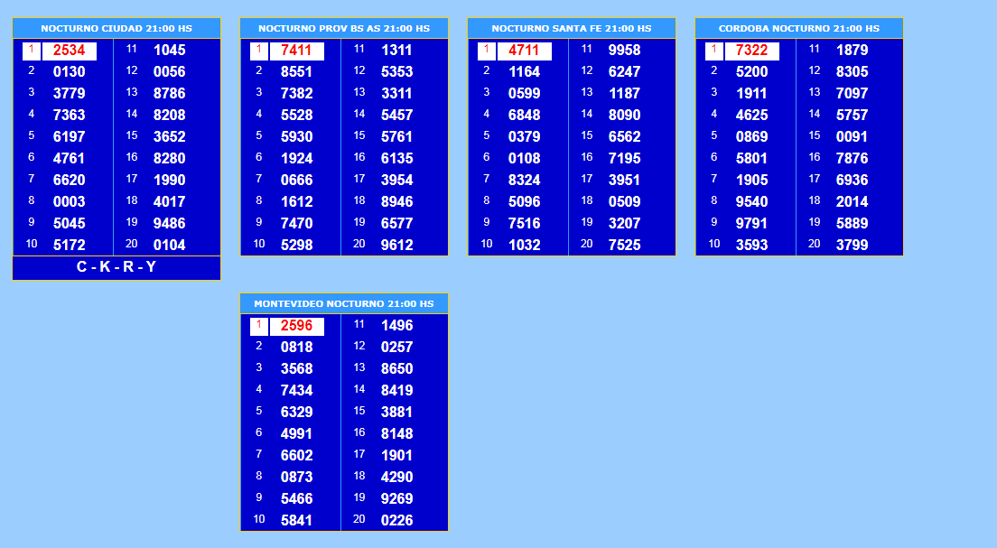The height and width of the screenshot is (548, 997).
Task: Select the NOCTURNO PROV BS AS header
Action: pyautogui.click(x=344, y=29)
